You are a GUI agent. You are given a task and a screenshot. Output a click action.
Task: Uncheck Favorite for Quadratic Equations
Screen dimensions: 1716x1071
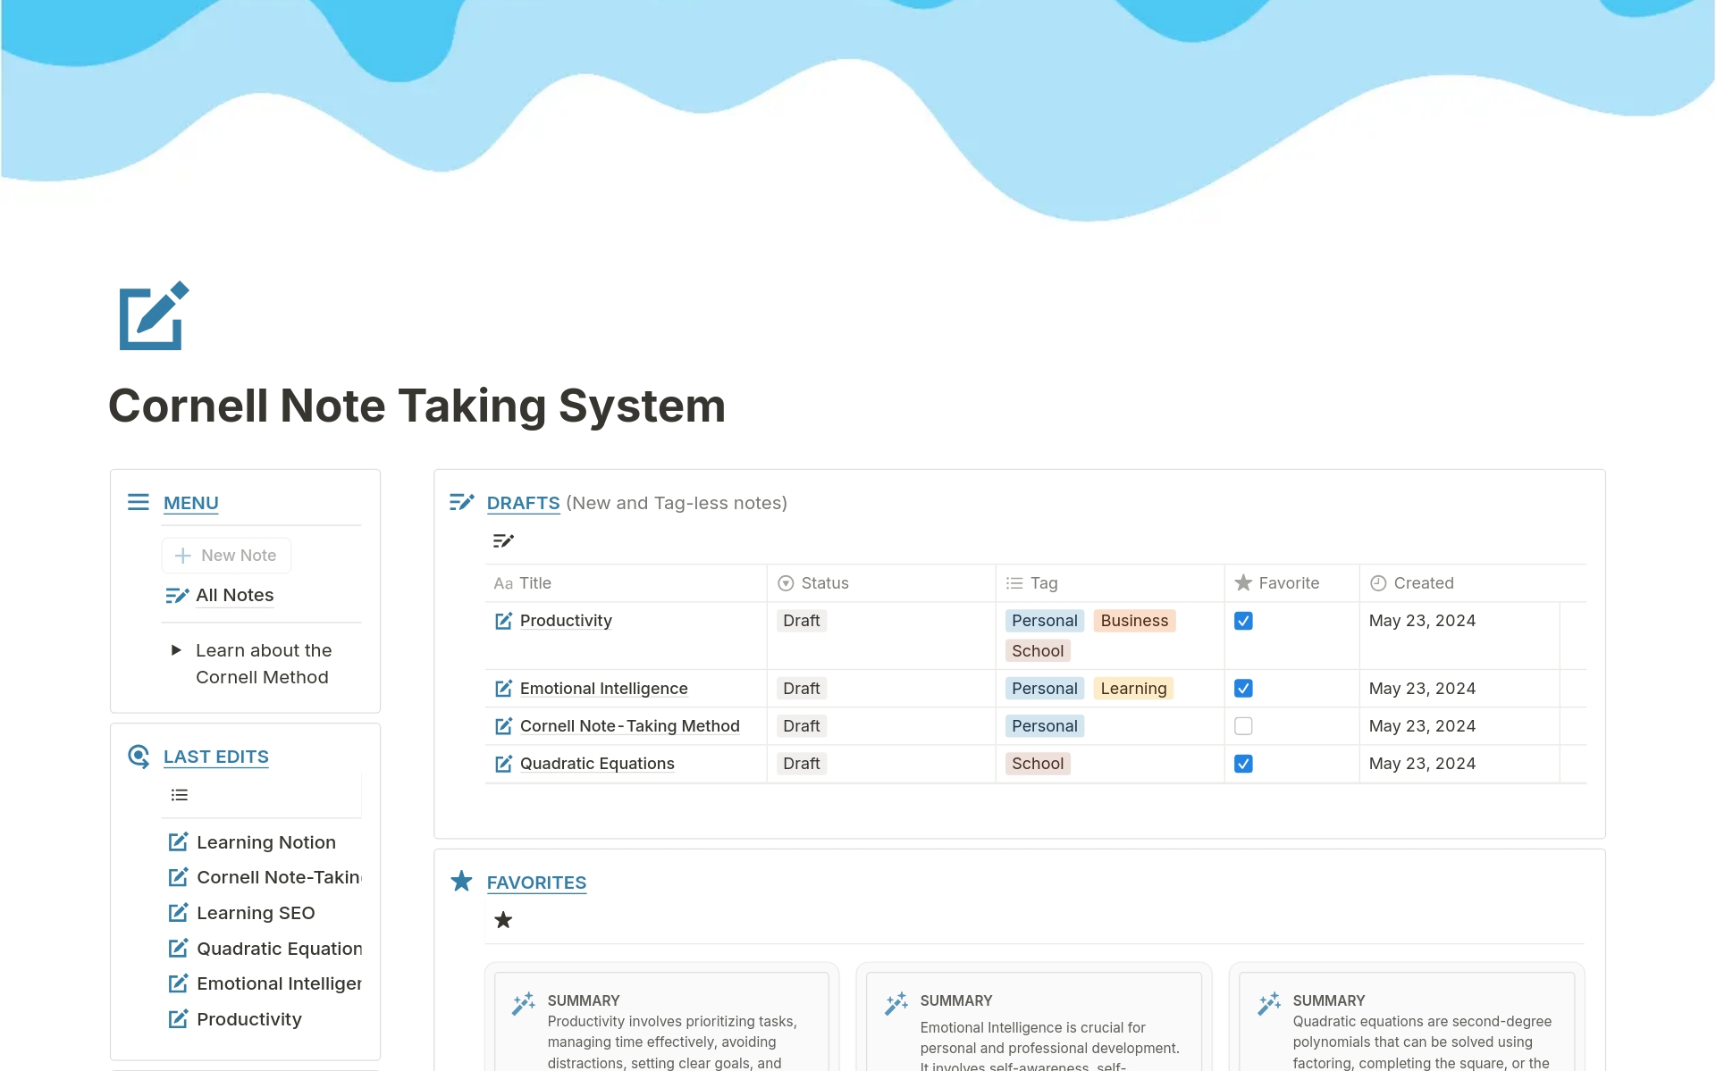tap(1243, 764)
